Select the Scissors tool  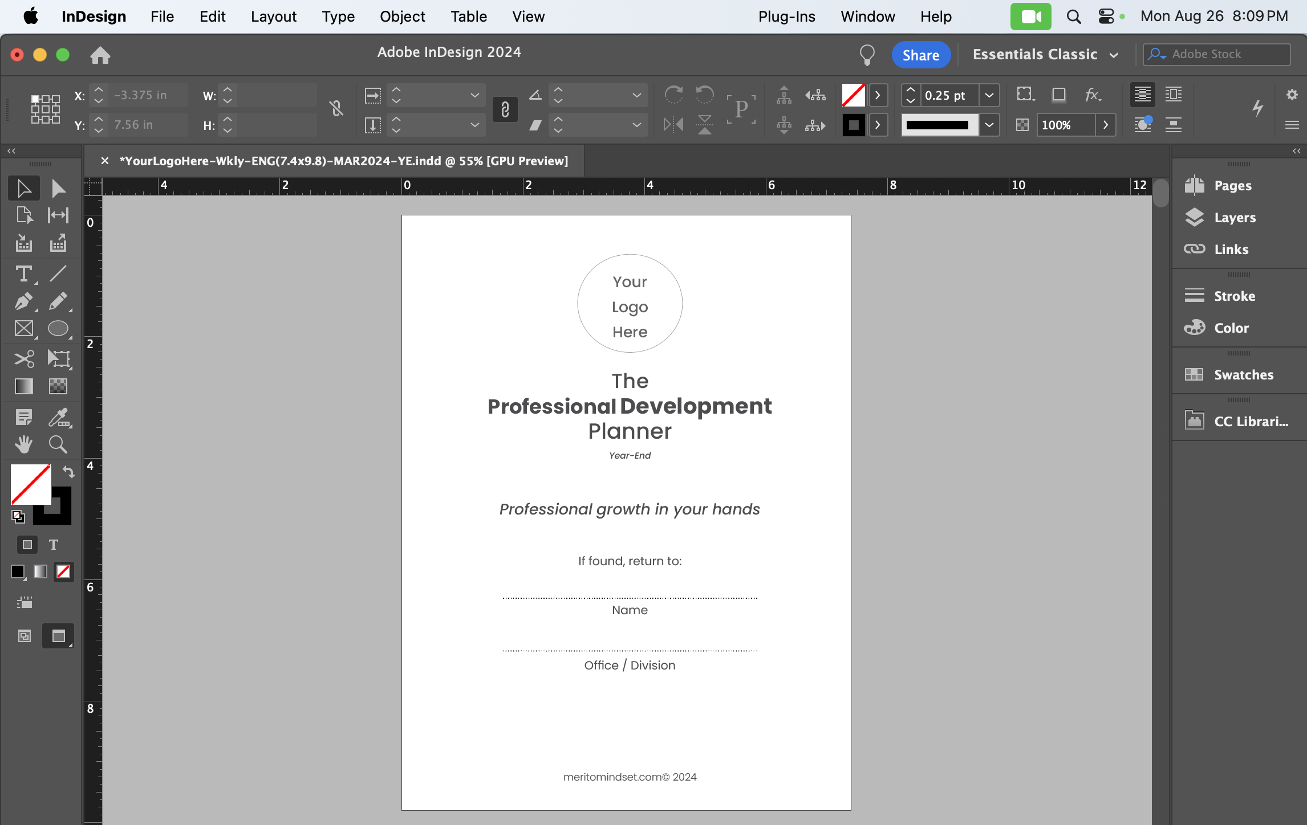pos(23,358)
